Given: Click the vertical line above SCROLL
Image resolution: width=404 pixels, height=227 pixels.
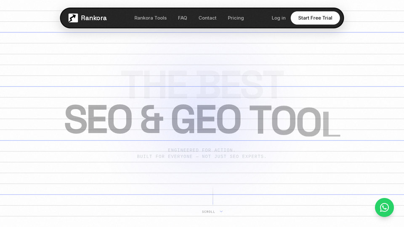Looking at the screenshot, I should pyautogui.click(x=213, y=195).
